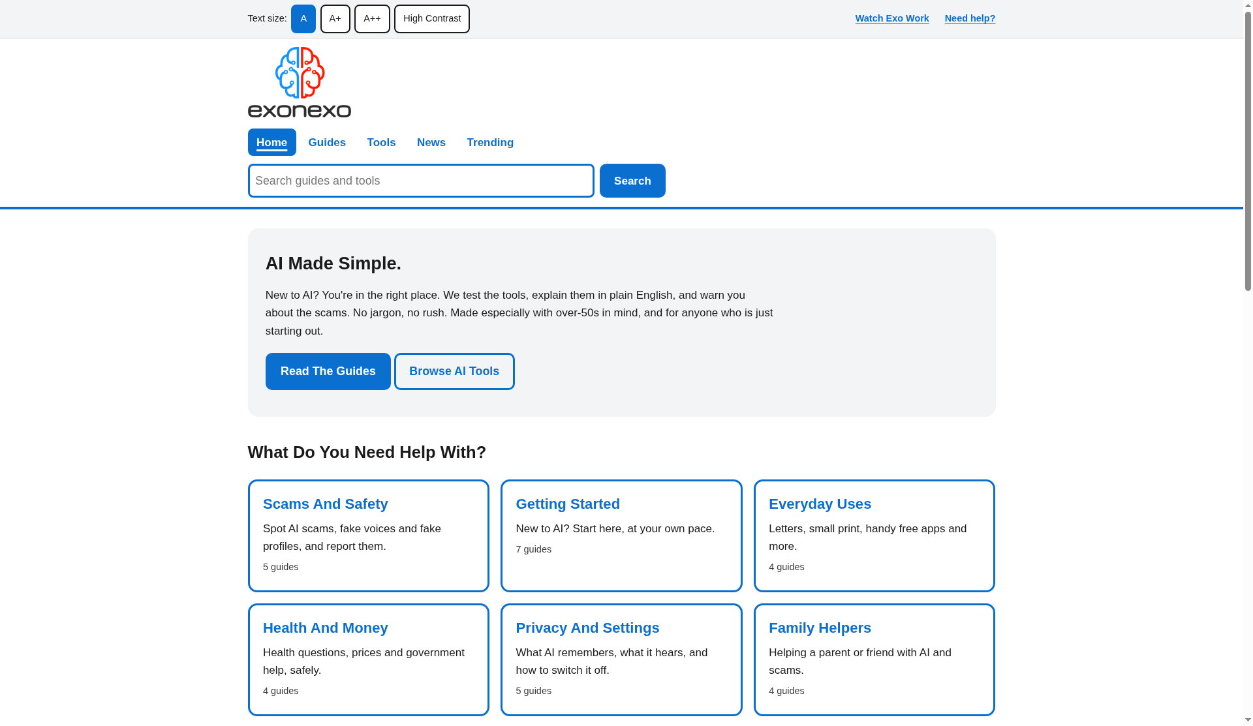Open the Tools menu item
The width and height of the screenshot is (1253, 726).
(381, 142)
